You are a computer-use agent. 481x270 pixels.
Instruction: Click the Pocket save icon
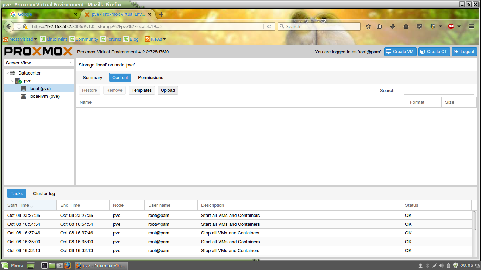(x=419, y=26)
